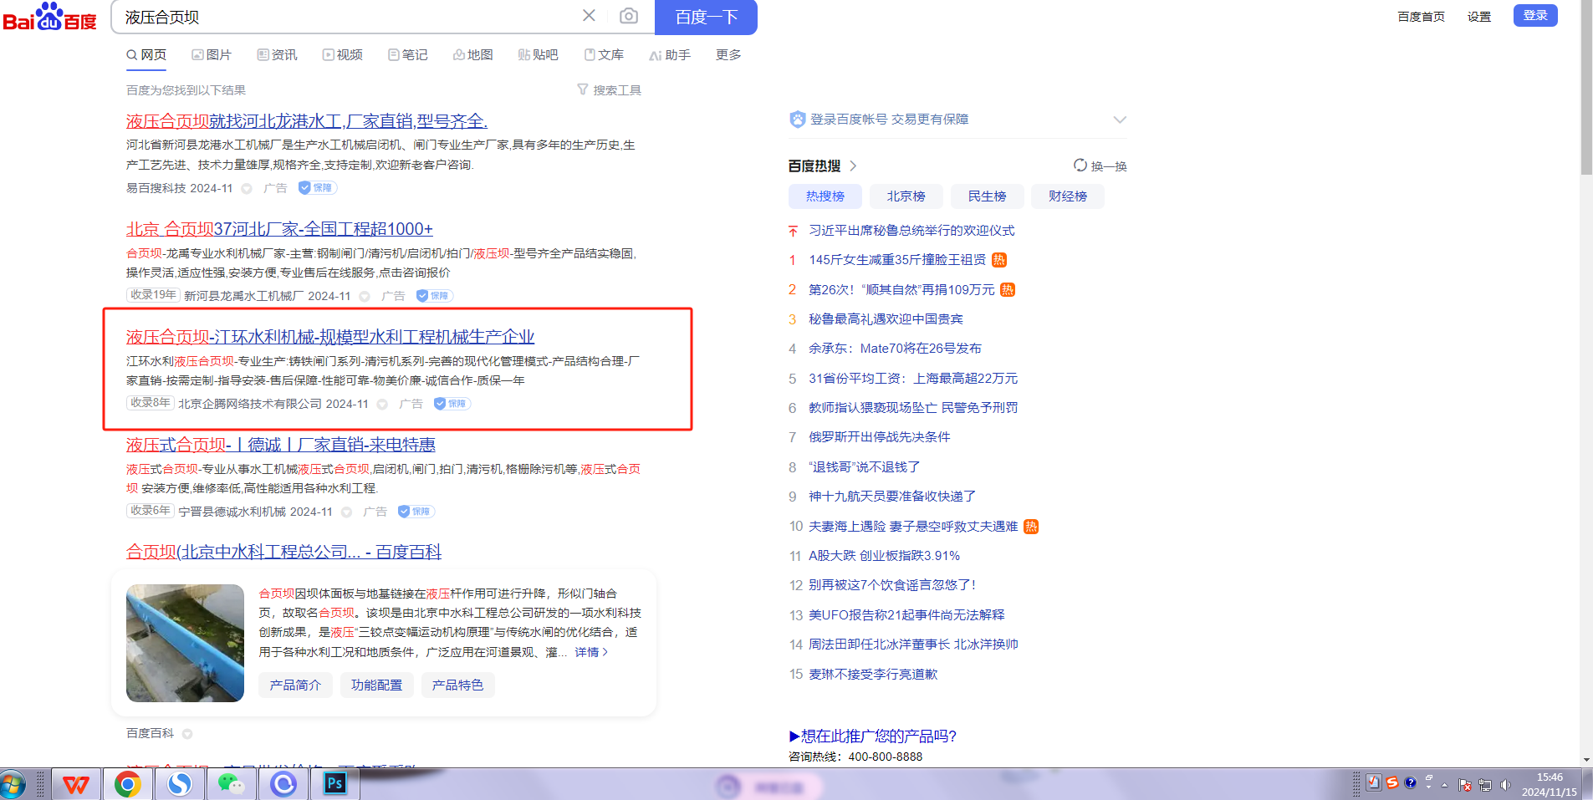
Task: Select the 北京榜 hot list tab
Action: pyautogui.click(x=906, y=196)
